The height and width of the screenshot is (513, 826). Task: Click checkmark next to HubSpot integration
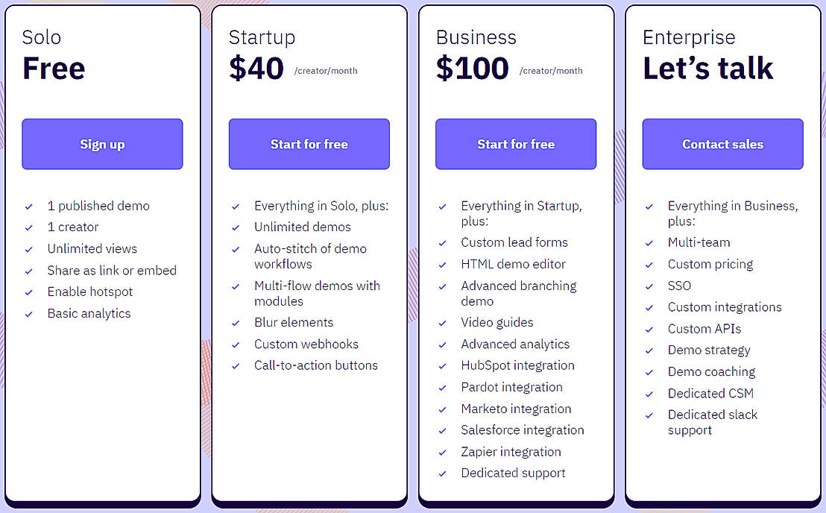pos(443,367)
